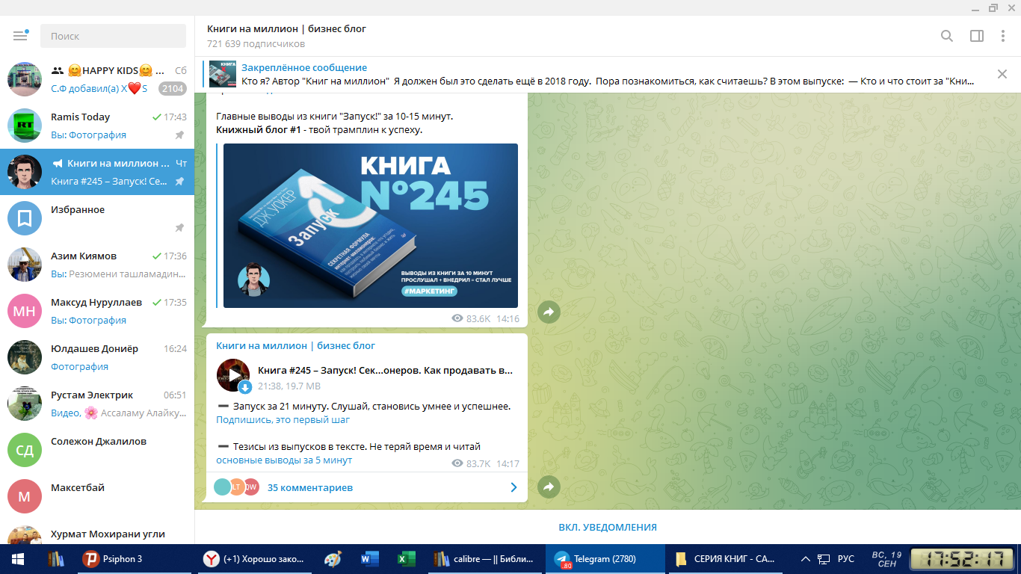
Task: Open link основные выводы за 5 минут
Action: coord(284,460)
